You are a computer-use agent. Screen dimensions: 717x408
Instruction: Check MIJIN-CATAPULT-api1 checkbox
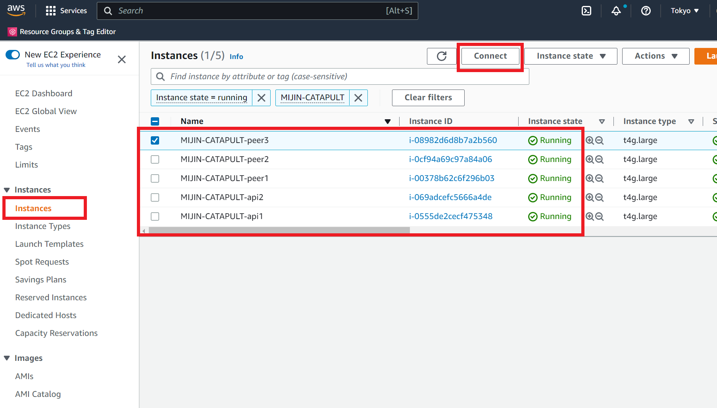[x=155, y=216]
